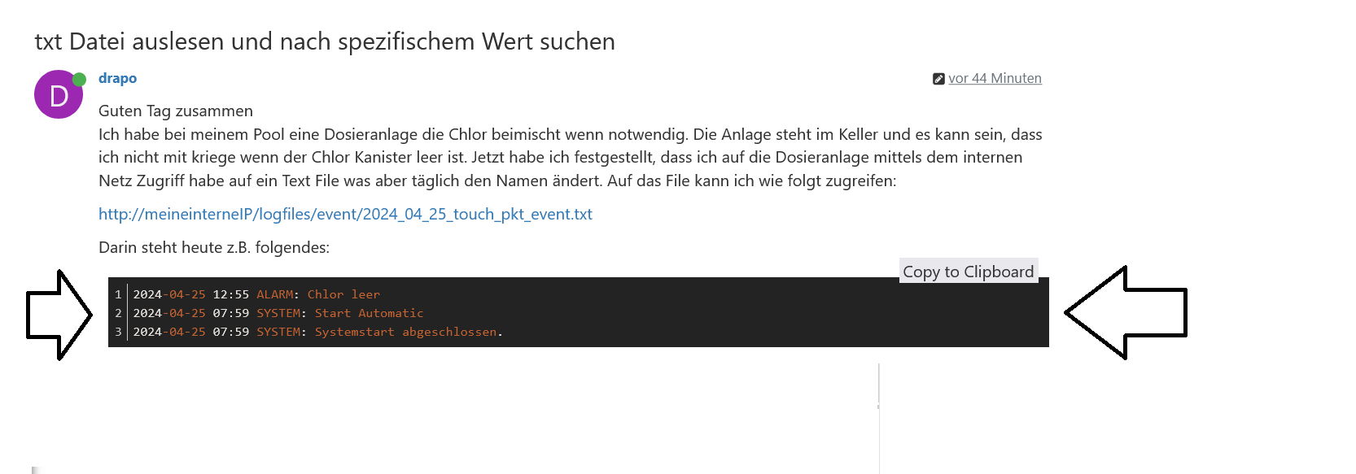Click line number 3 in code block
This screenshot has height=474, width=1356.
pyautogui.click(x=118, y=332)
